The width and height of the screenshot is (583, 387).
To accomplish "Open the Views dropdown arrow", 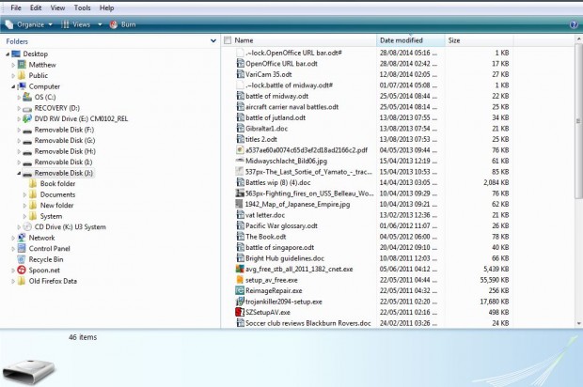I will (x=100, y=24).
